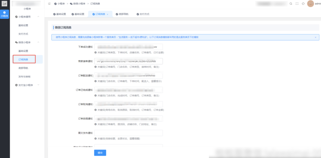Click 订阅消息 in the breadcrumb
This screenshot has height=158, width=321.
(95, 4)
